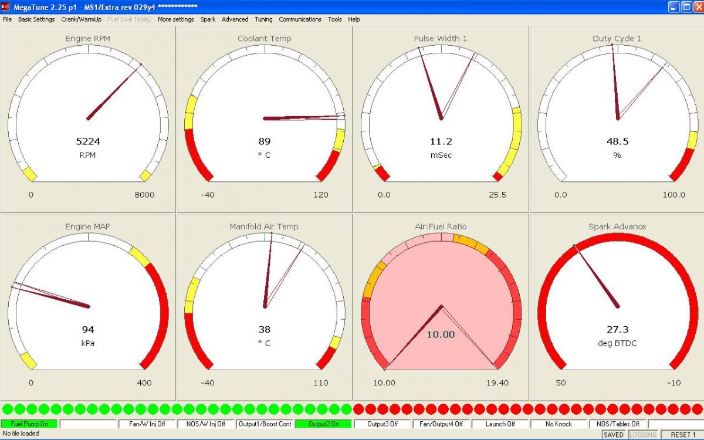The width and height of the screenshot is (704, 440).
Task: Open the Advanced menu
Action: tap(235, 19)
